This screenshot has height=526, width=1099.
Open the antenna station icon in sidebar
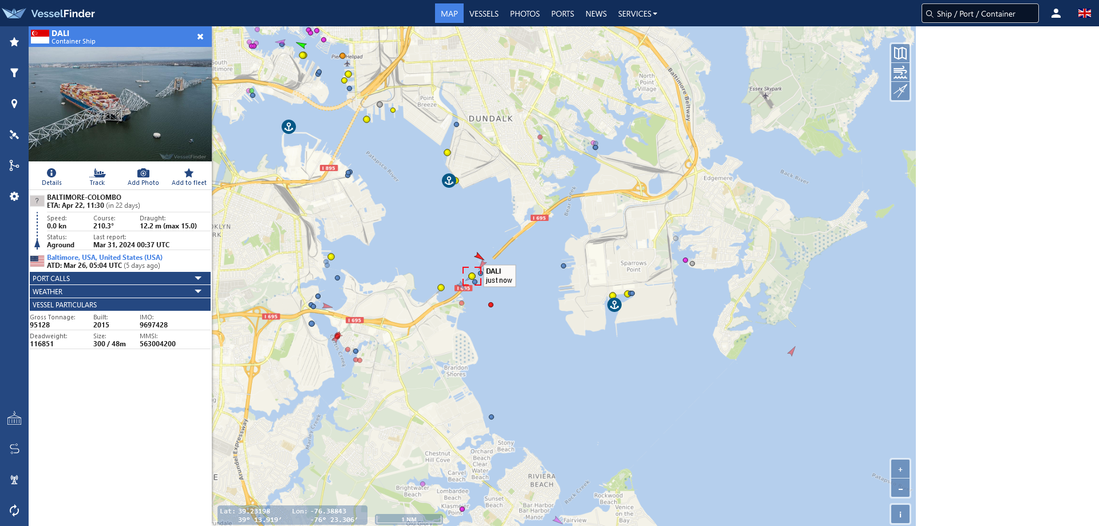click(14, 480)
